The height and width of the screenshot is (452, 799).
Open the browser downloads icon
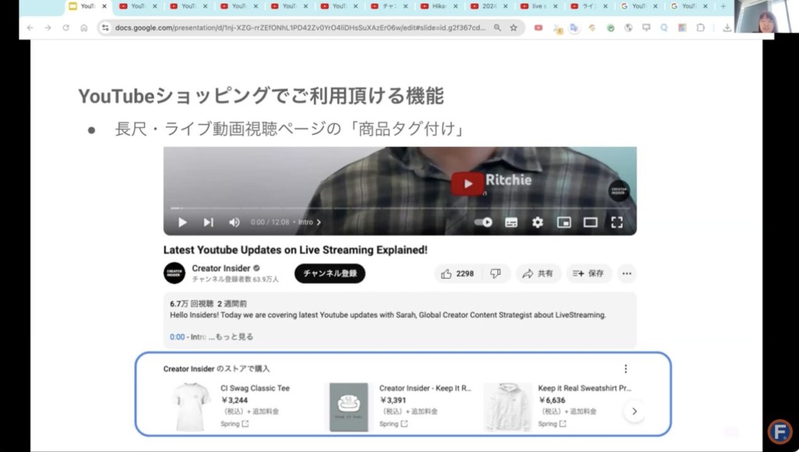click(727, 27)
